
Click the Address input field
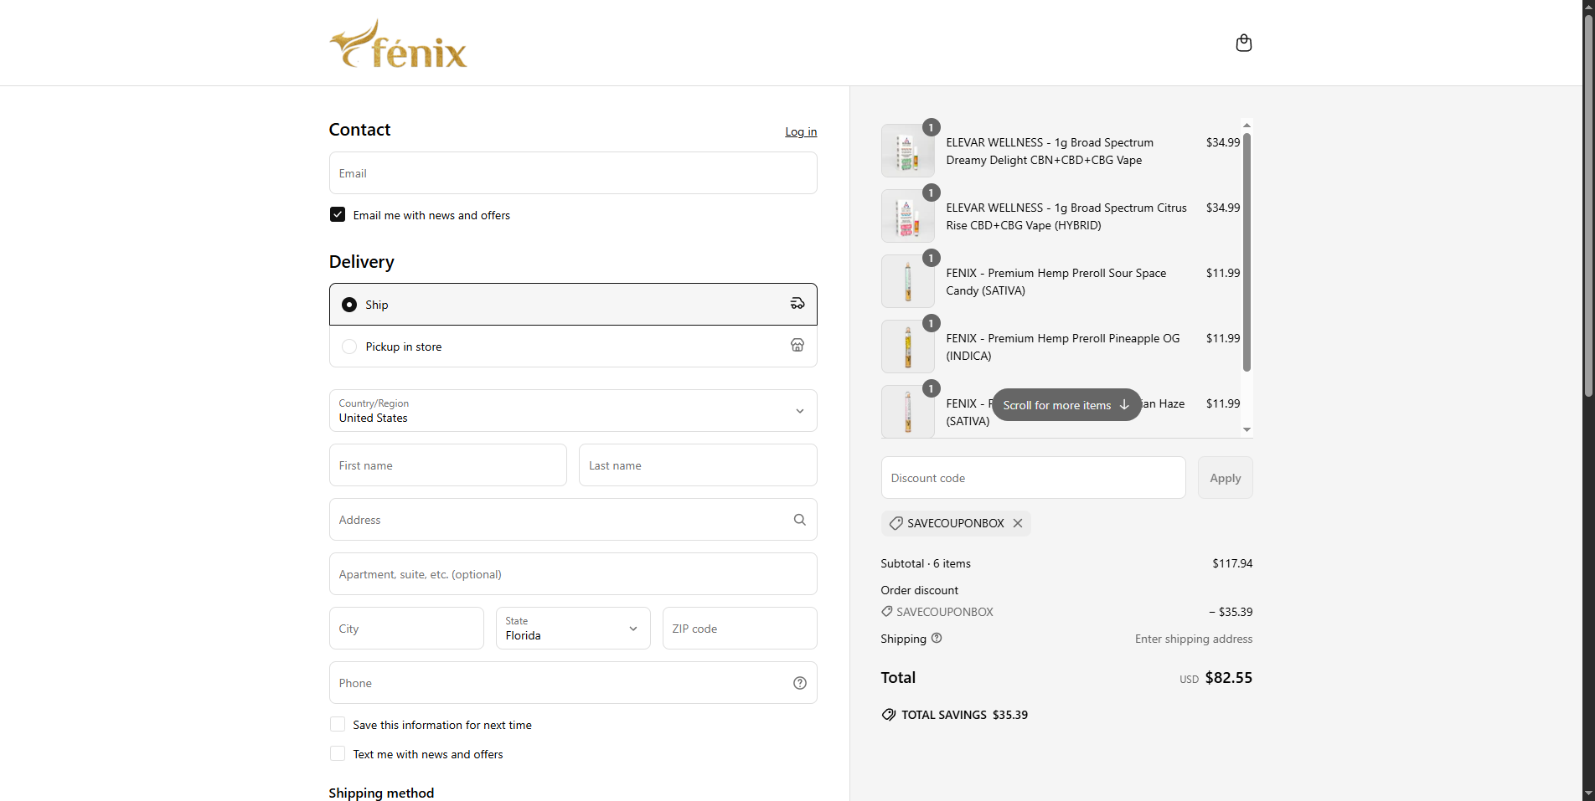pos(573,519)
